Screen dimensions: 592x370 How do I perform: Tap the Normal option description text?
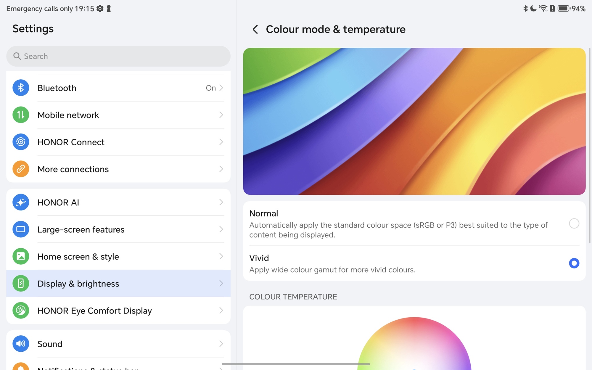pos(398,230)
